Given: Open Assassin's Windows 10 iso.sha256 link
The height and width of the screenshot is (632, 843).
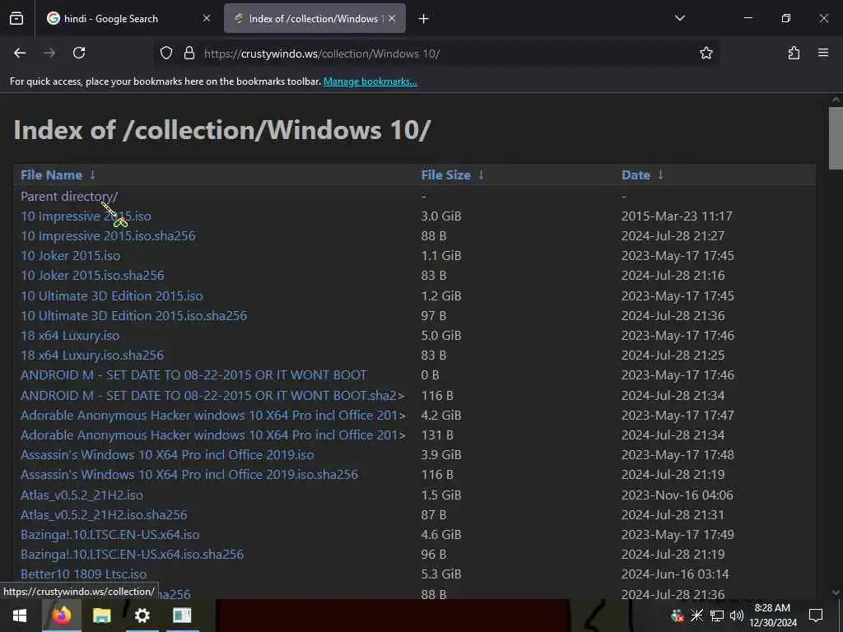Looking at the screenshot, I should click(x=189, y=475).
